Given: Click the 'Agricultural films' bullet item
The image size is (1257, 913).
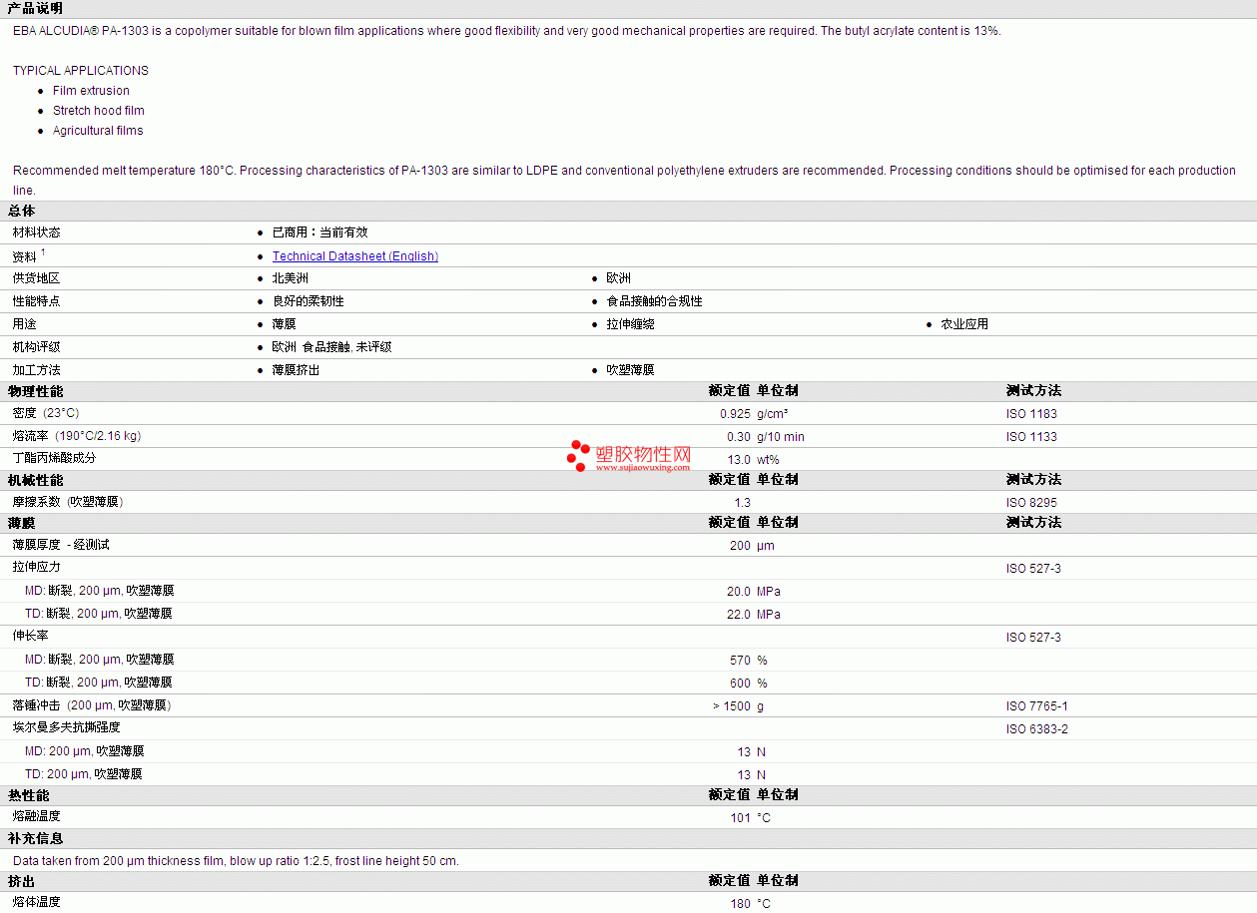Looking at the screenshot, I should 98,131.
